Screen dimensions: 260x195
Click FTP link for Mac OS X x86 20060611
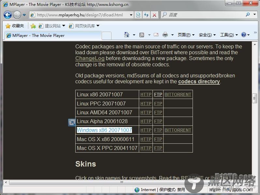point(158,139)
